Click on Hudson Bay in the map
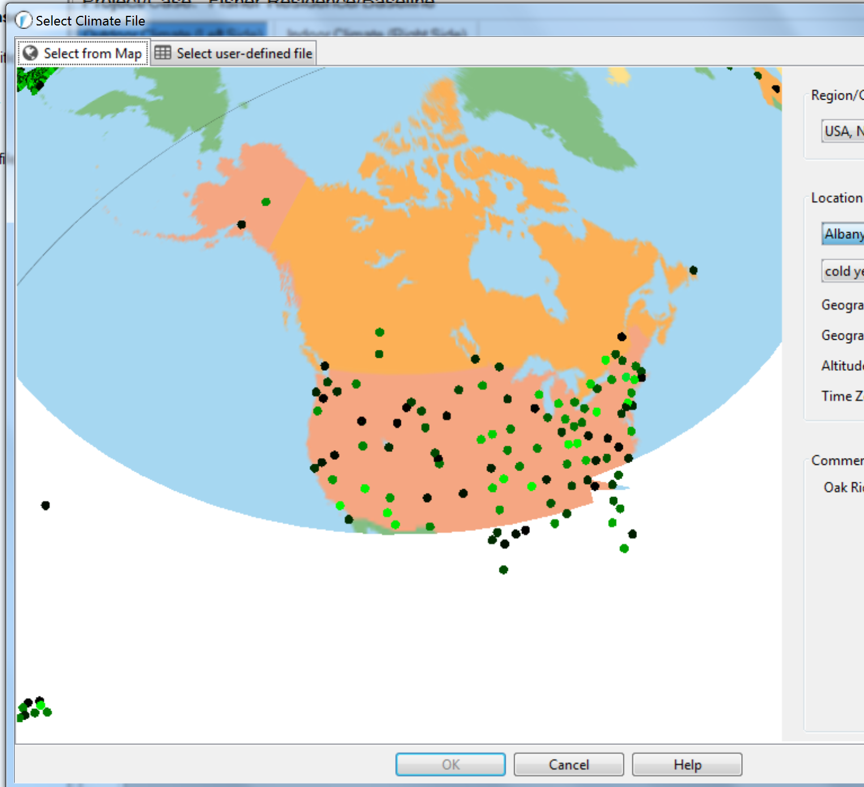Screen dimensions: 864x787 point(510,266)
